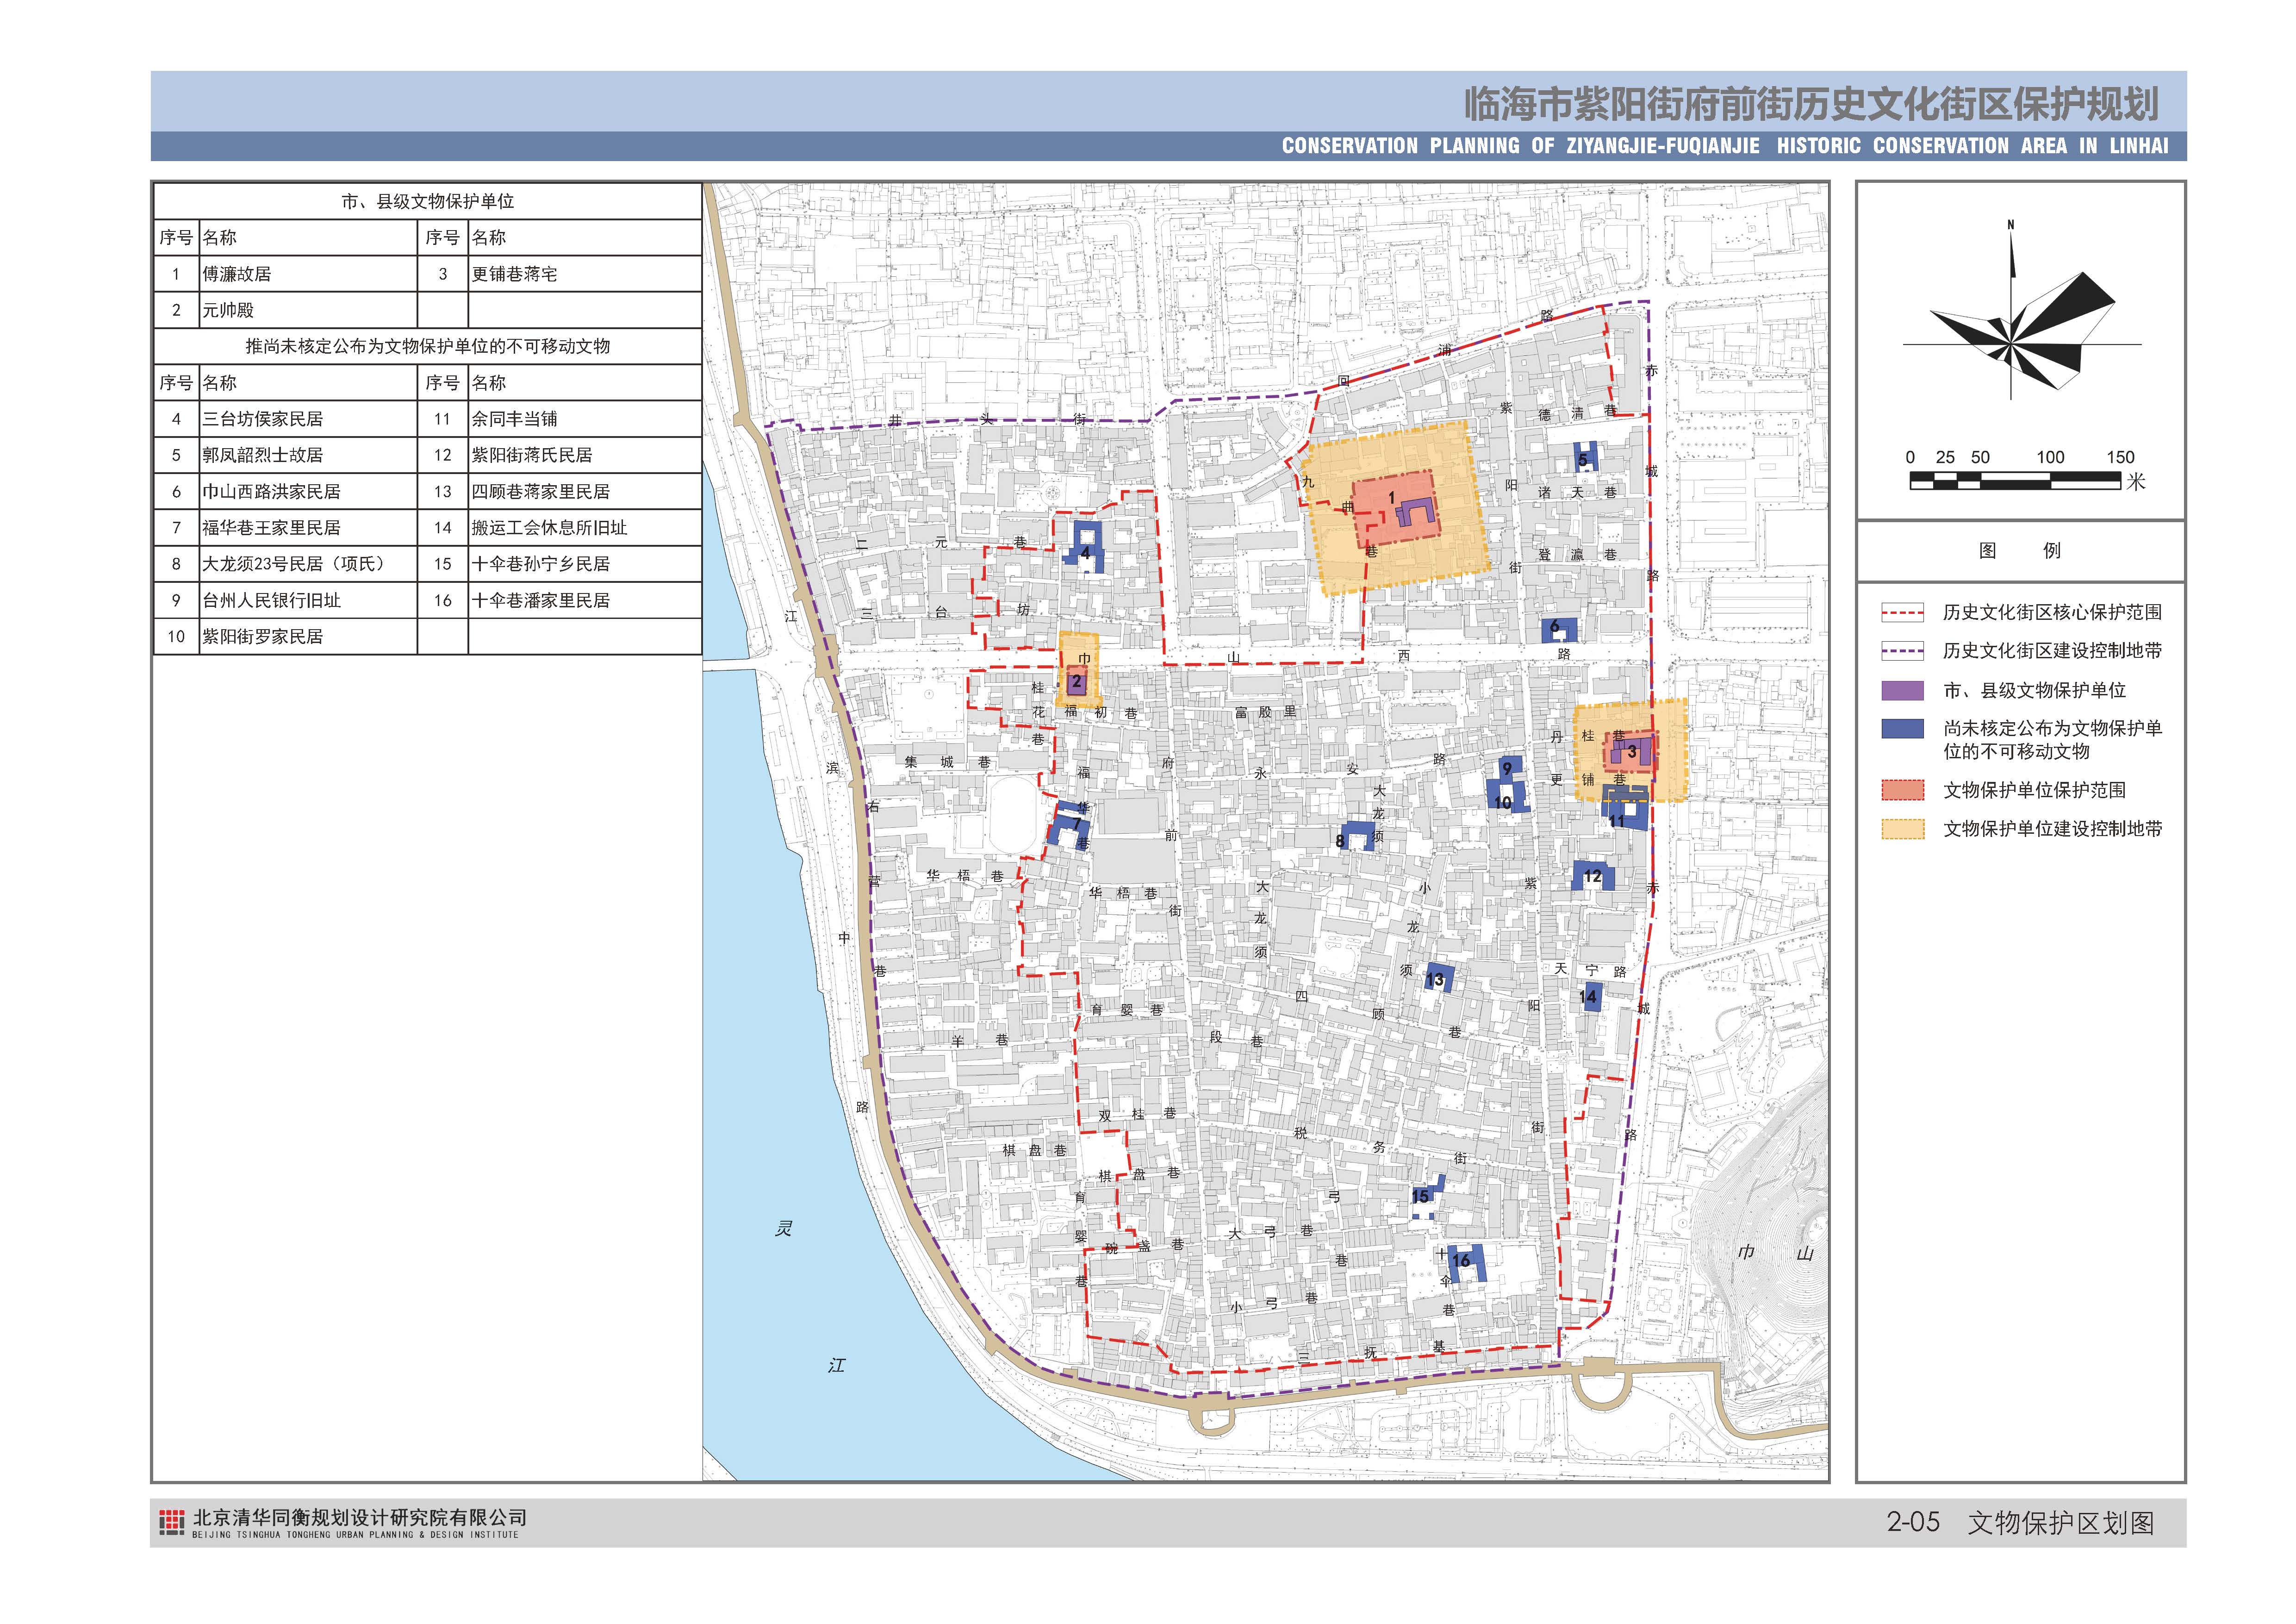The width and height of the screenshot is (2296, 1624).
Task: Click the English title Conservation Planning of Ziyangjie-Fuqianjie
Action: coord(1725,146)
